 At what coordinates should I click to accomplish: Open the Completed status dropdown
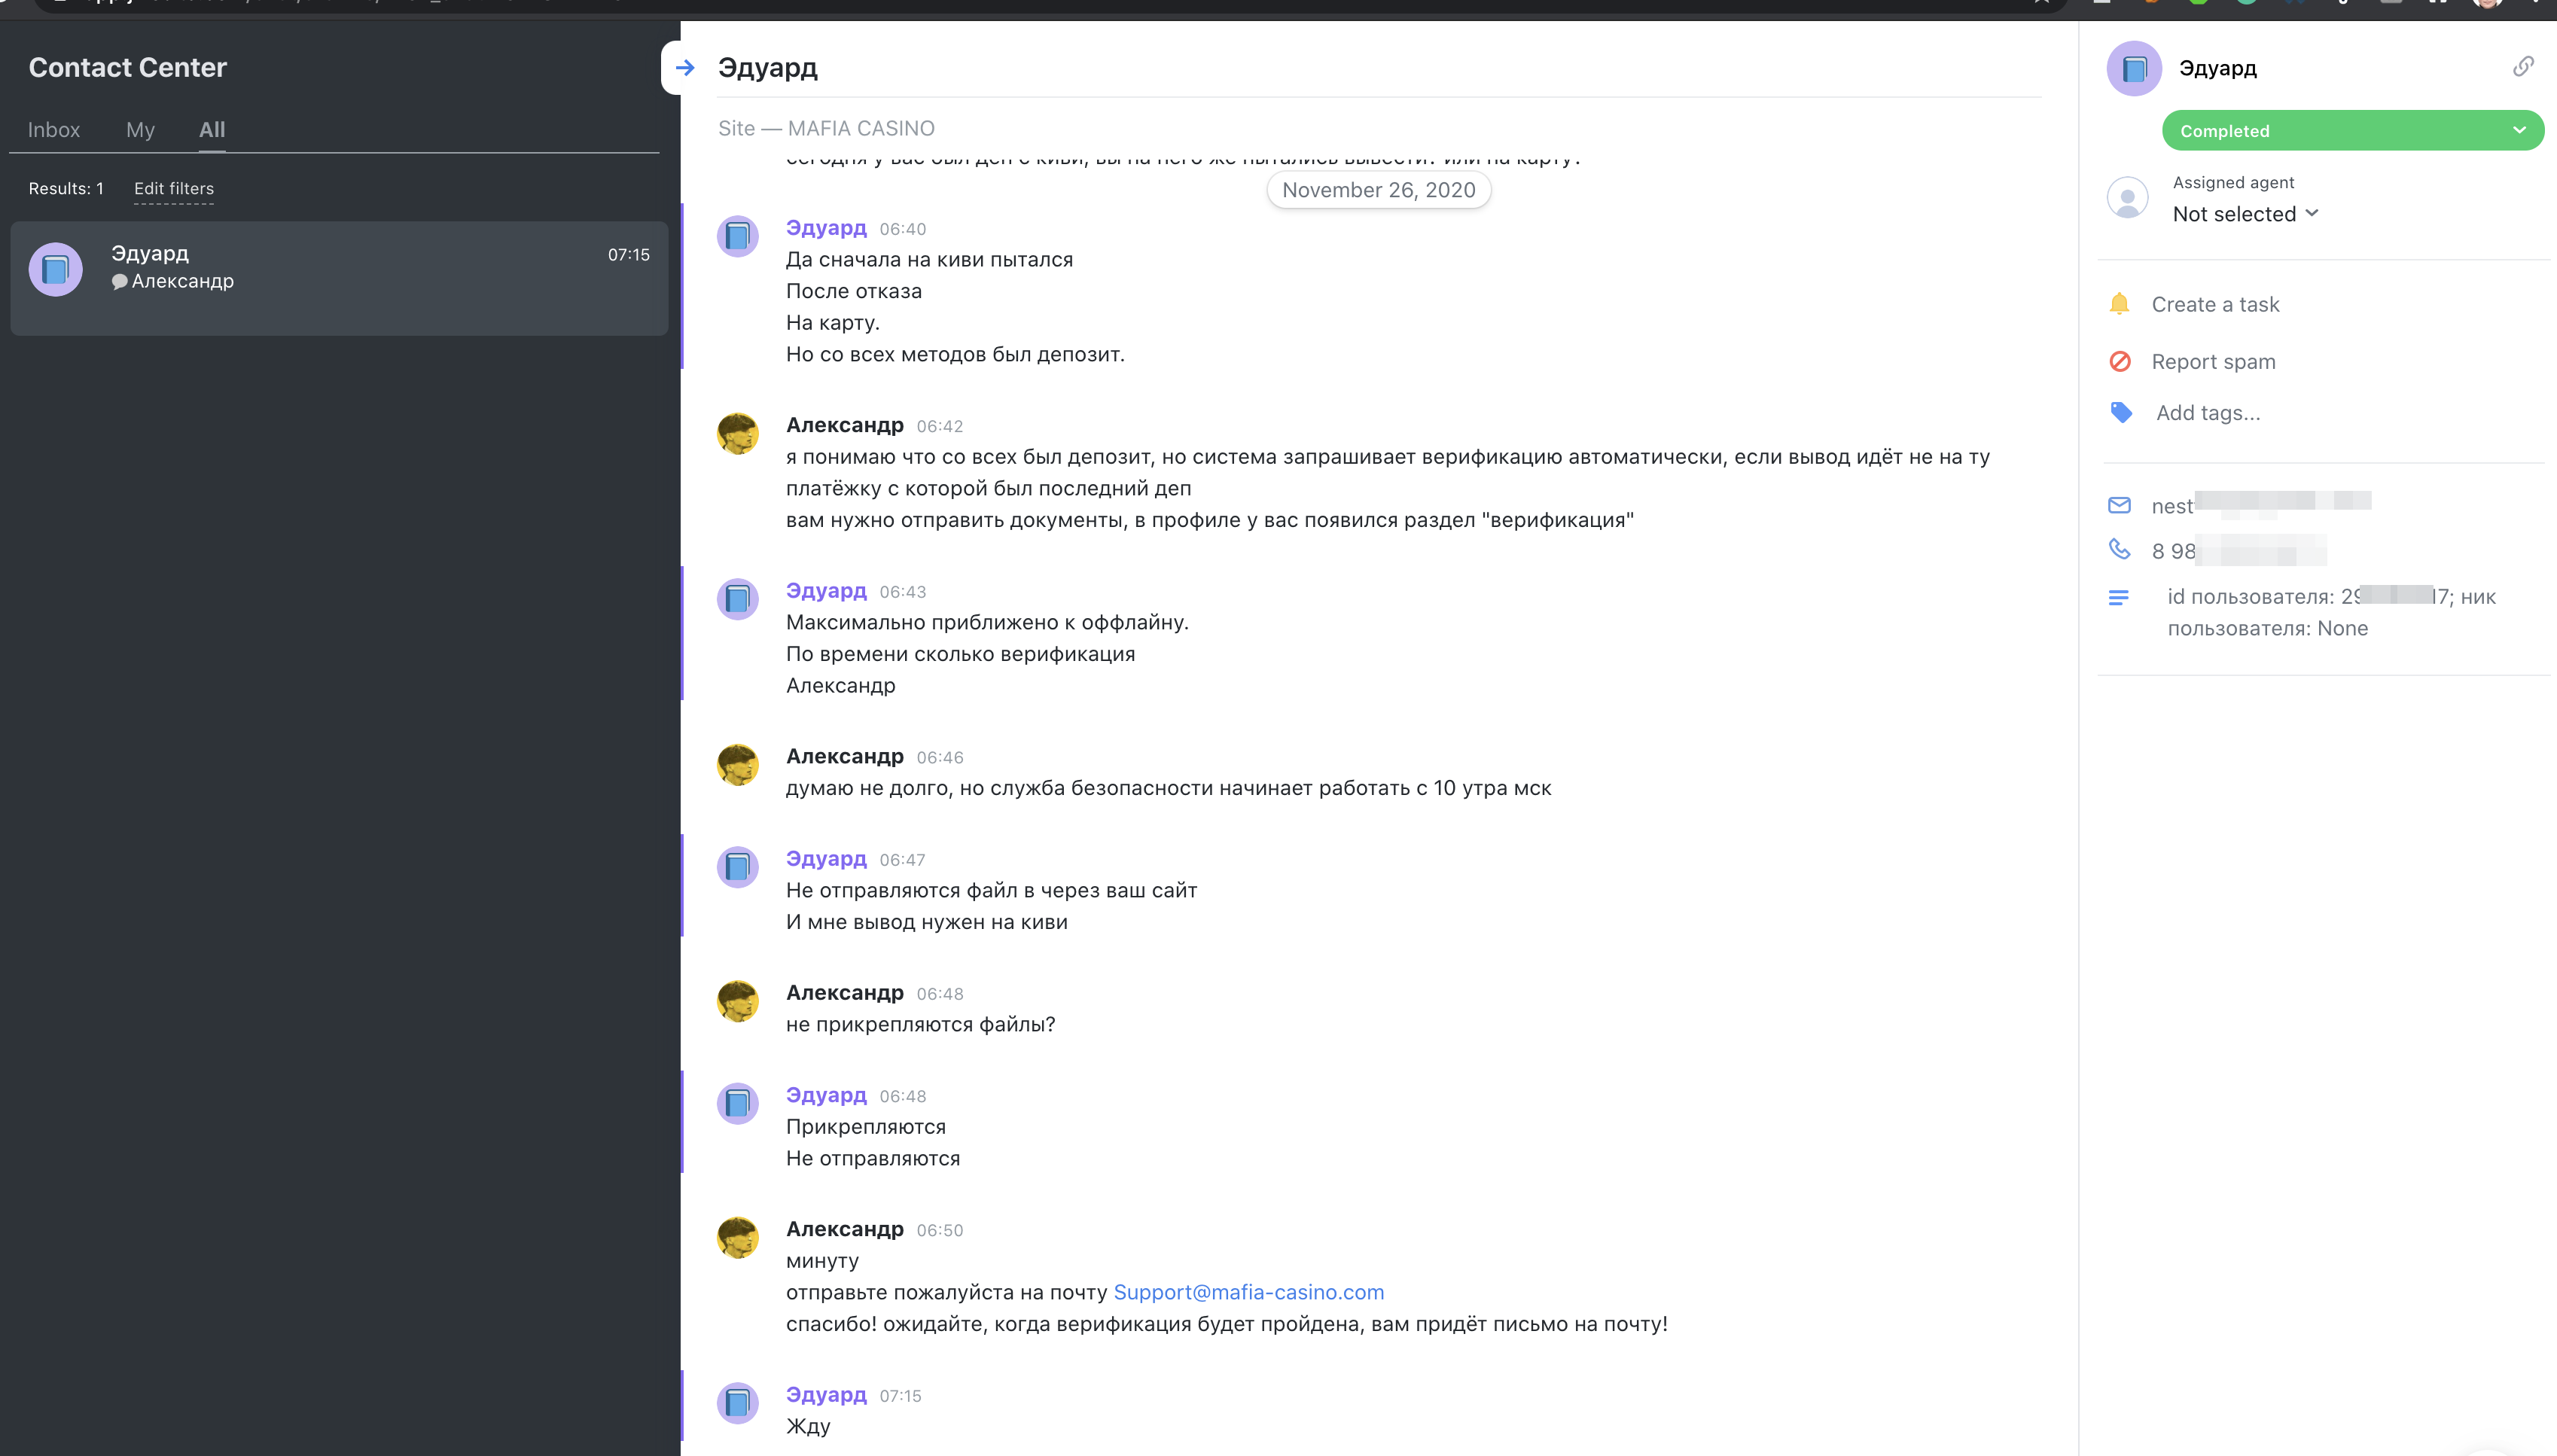[x=2352, y=131]
